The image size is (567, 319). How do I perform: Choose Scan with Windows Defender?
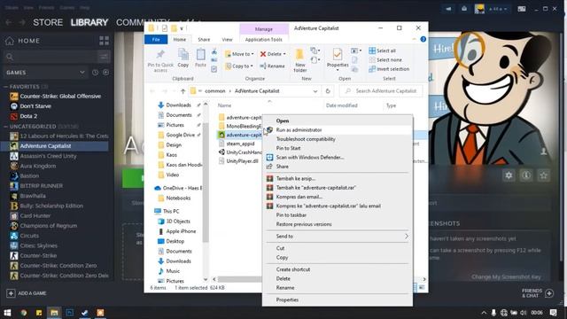coord(337,158)
